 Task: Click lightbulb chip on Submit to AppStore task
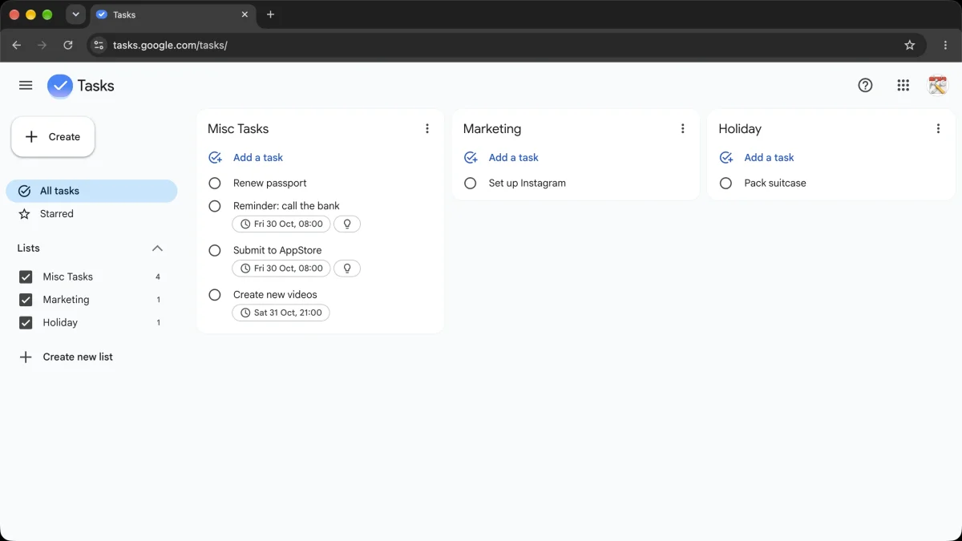[x=347, y=268]
